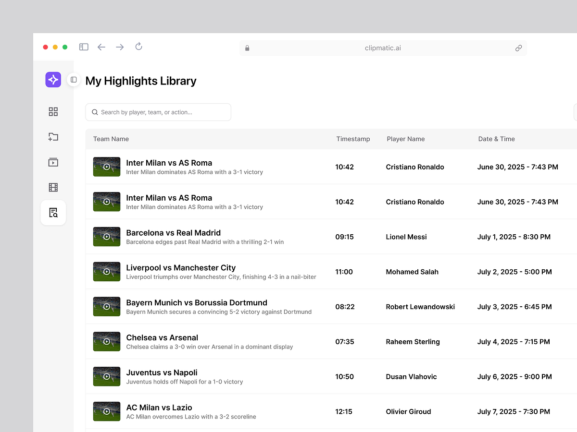Click the July 4, 2025 - 7:15 PM date
The width and height of the screenshot is (577, 432).
[514, 342]
